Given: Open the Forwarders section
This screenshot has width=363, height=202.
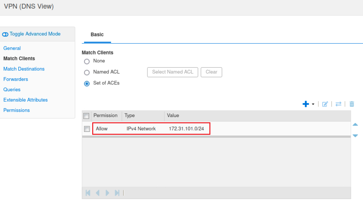Looking at the screenshot, I should pyautogui.click(x=16, y=79).
